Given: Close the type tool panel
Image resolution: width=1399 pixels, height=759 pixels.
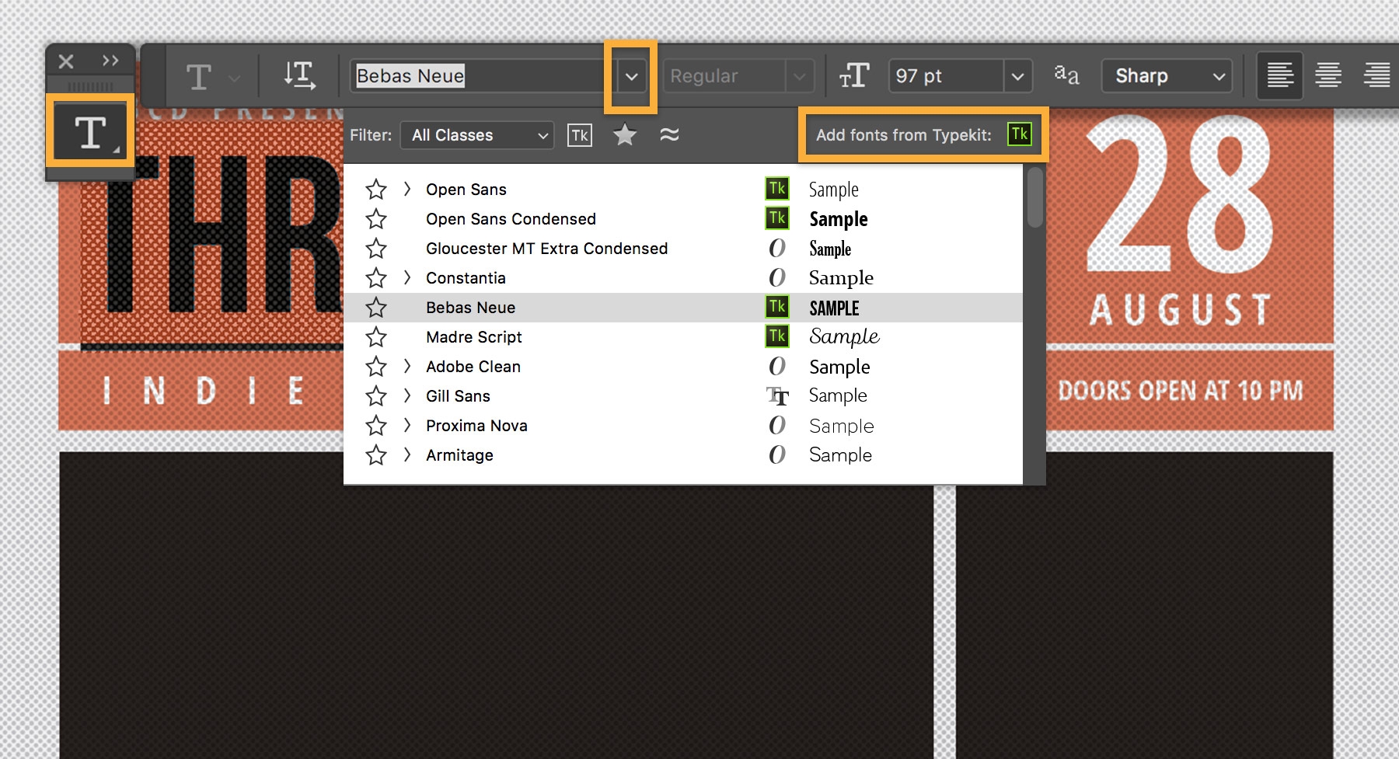Looking at the screenshot, I should pos(65,61).
